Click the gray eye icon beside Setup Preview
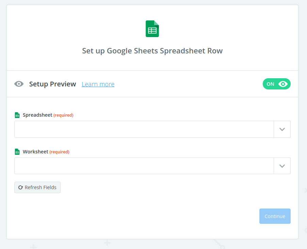Viewport: 307px width, 249px height. pos(19,84)
